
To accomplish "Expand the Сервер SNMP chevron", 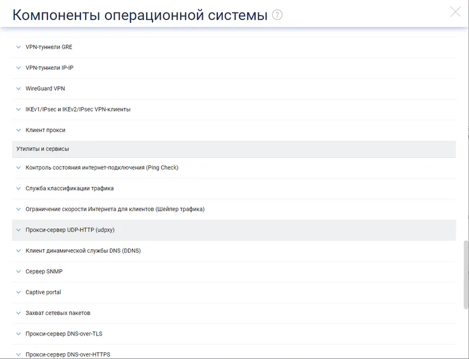I will 19,272.
